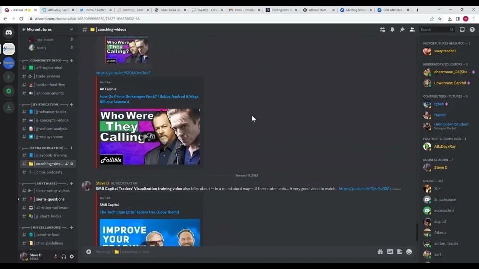The height and width of the screenshot is (269, 479).
Task: Show pinned messages pin icon
Action: [402, 29]
